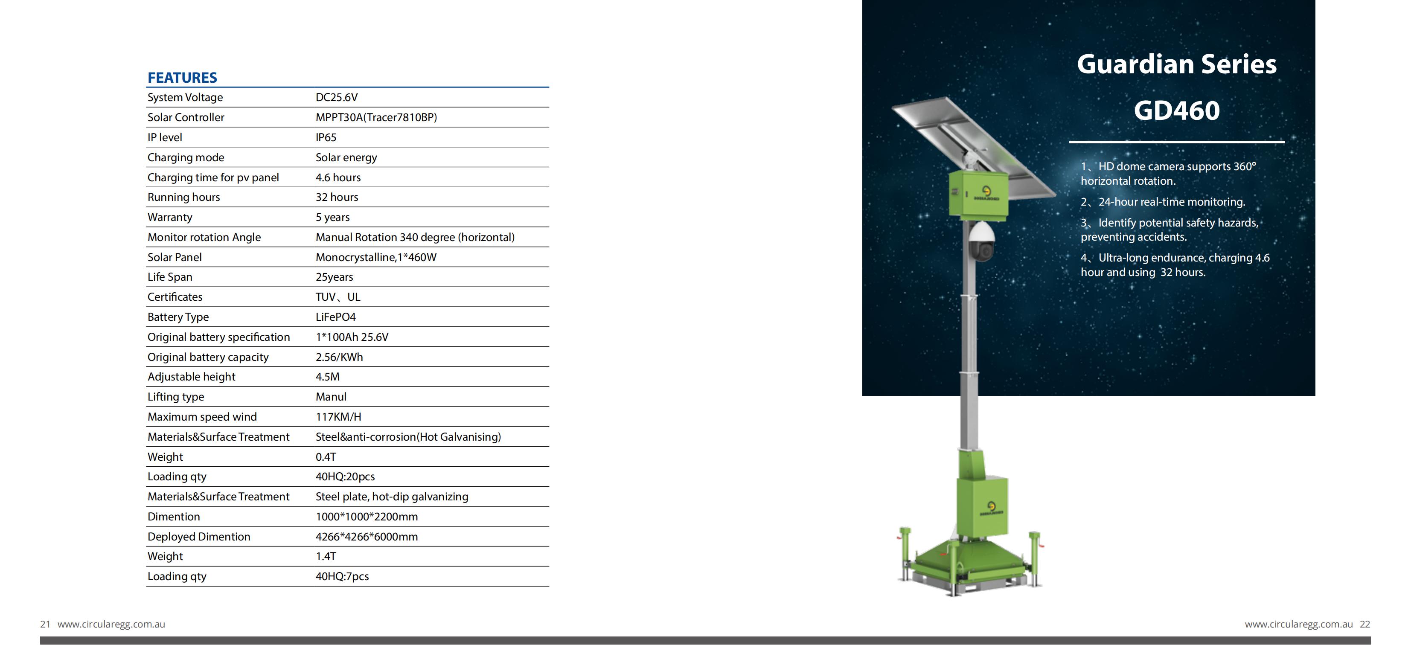Select 'Ultra-long endurance' feature text
Screen dimensions: 1411x645
click(1175, 265)
